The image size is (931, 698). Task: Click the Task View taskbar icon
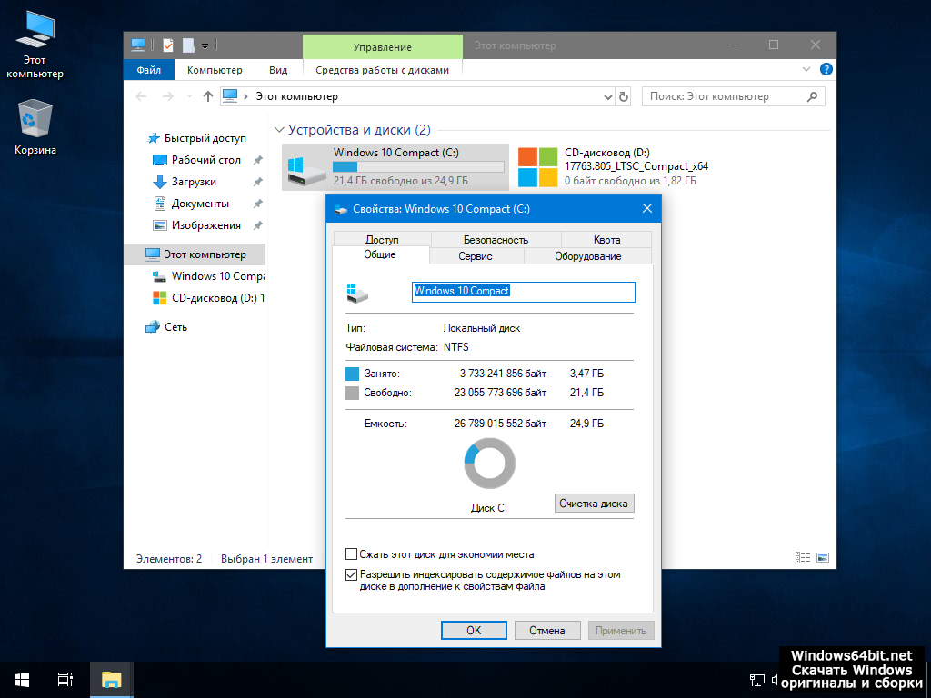[x=65, y=679]
